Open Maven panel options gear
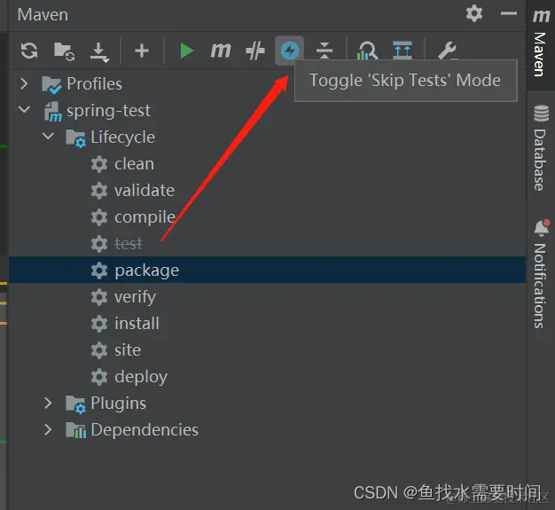 pyautogui.click(x=474, y=14)
